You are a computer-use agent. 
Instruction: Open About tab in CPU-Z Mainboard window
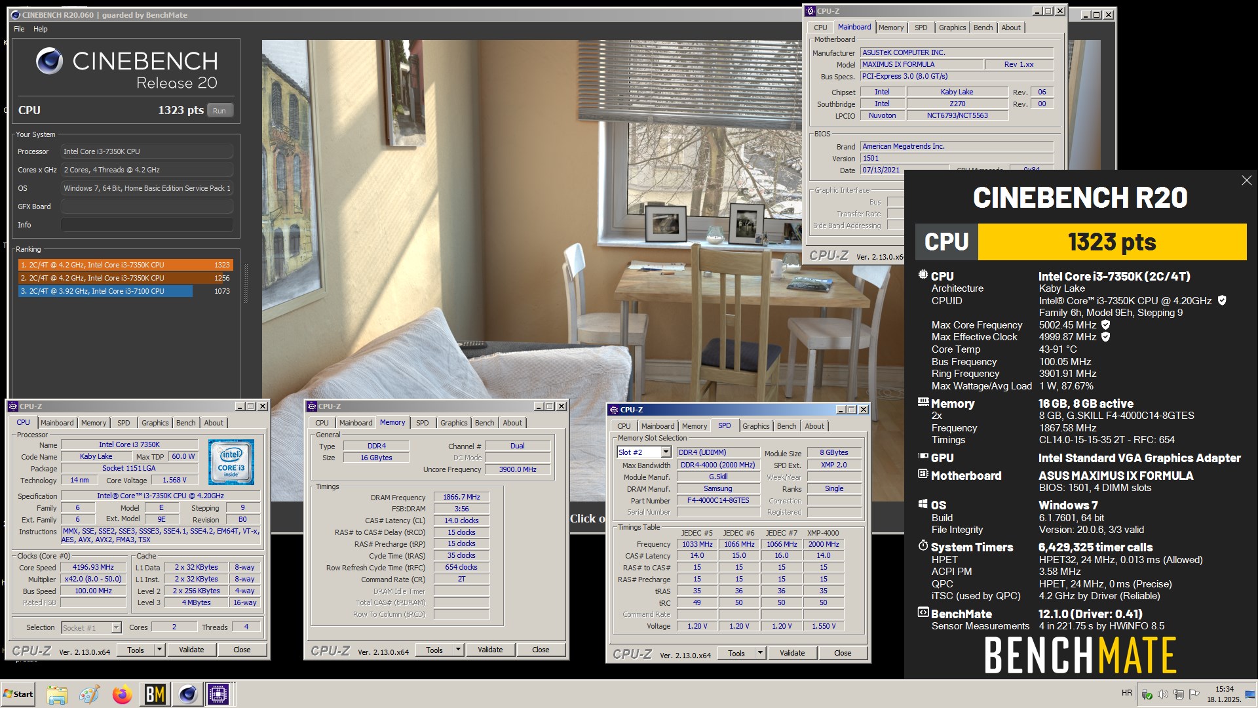[1010, 28]
